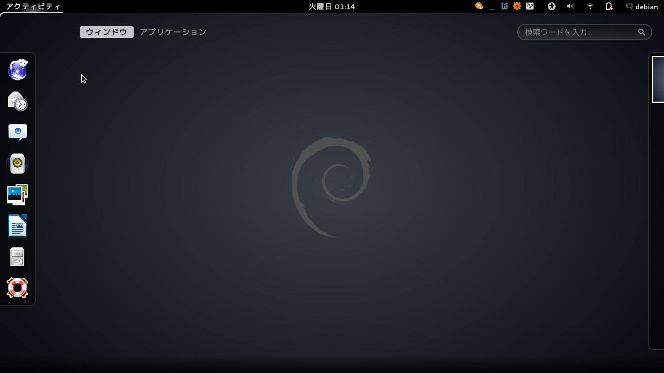Select the ウィンドウ tab
Image resolution: width=664 pixels, height=373 pixels.
[106, 32]
